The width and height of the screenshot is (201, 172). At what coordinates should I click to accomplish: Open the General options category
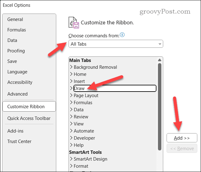tap(15, 19)
